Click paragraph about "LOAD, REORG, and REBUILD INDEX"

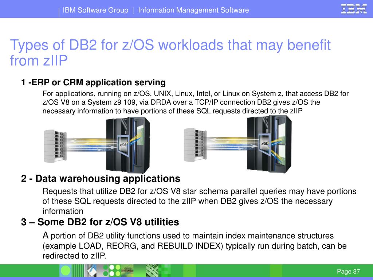tap(195, 246)
